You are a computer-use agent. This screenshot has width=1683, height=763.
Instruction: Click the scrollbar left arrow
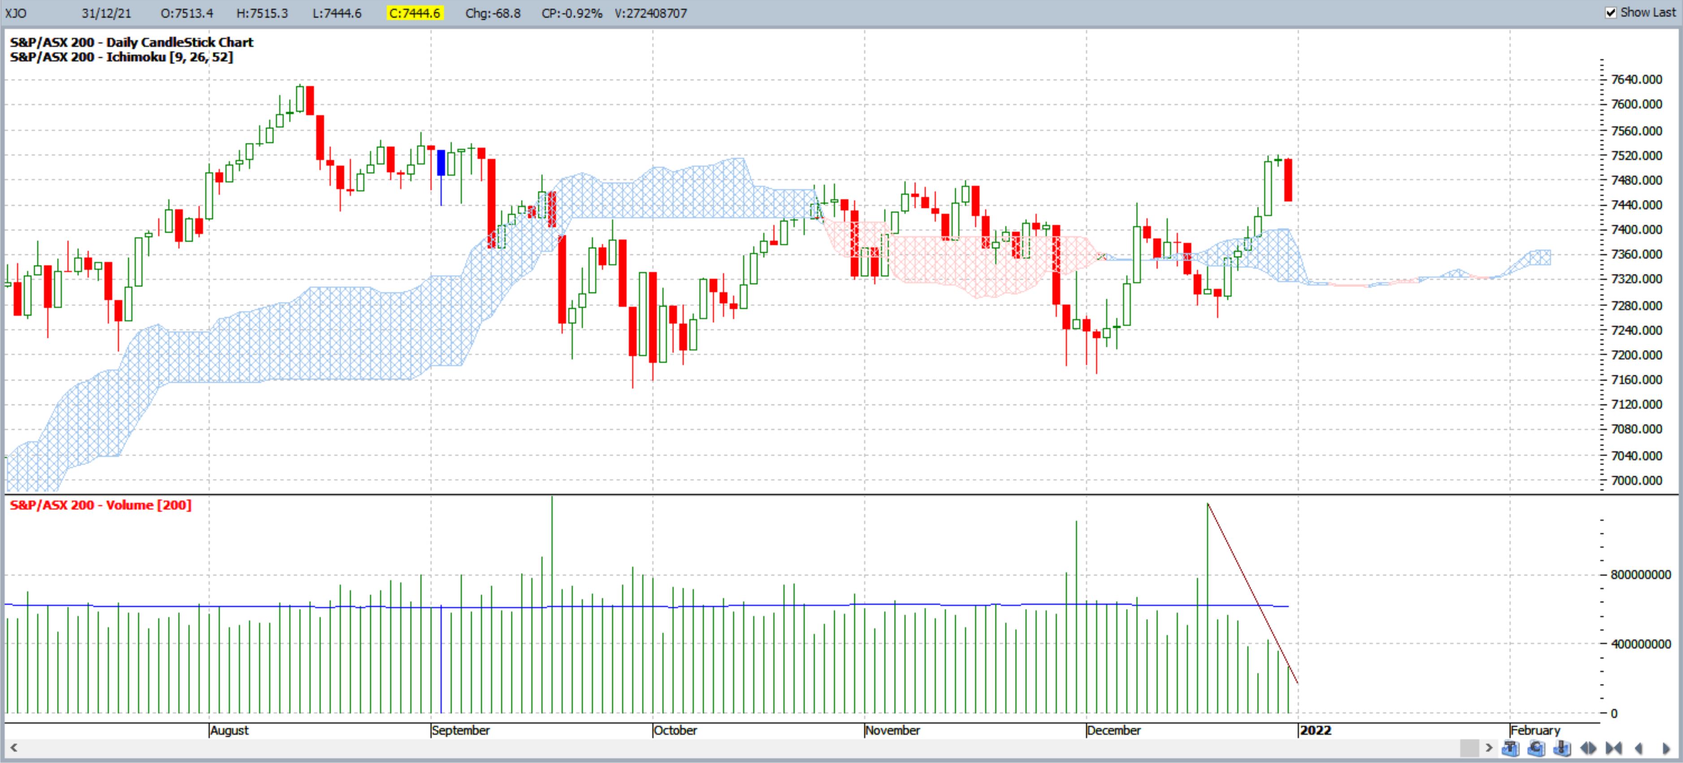pos(14,747)
